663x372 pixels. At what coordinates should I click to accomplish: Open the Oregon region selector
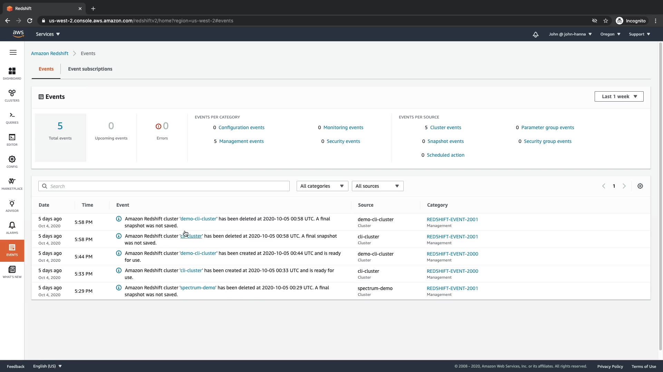tap(610, 34)
